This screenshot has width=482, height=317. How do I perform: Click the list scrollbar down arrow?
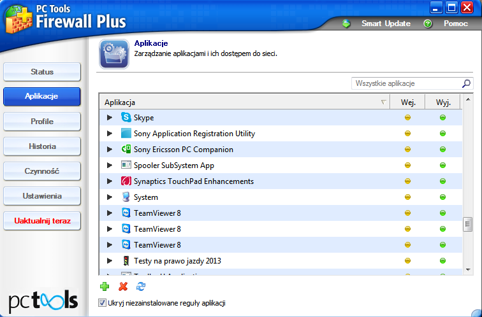click(468, 270)
